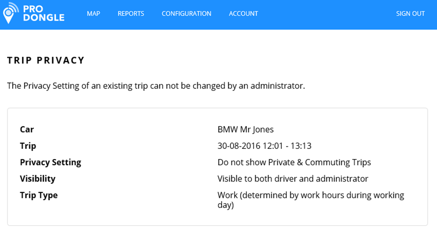Select the Trip field label
Image resolution: width=437 pixels, height=232 pixels.
click(28, 146)
